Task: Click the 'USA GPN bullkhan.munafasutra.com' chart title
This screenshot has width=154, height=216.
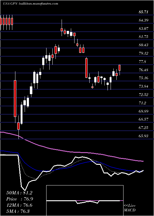Action: click(x=30, y=4)
